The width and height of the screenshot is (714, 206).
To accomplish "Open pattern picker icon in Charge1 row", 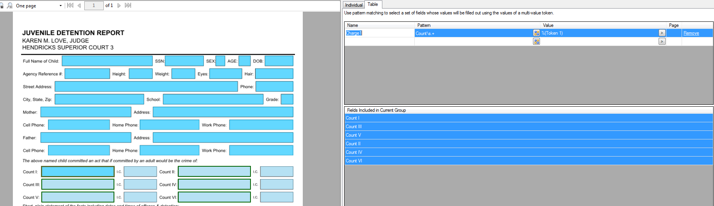I will point(536,33).
